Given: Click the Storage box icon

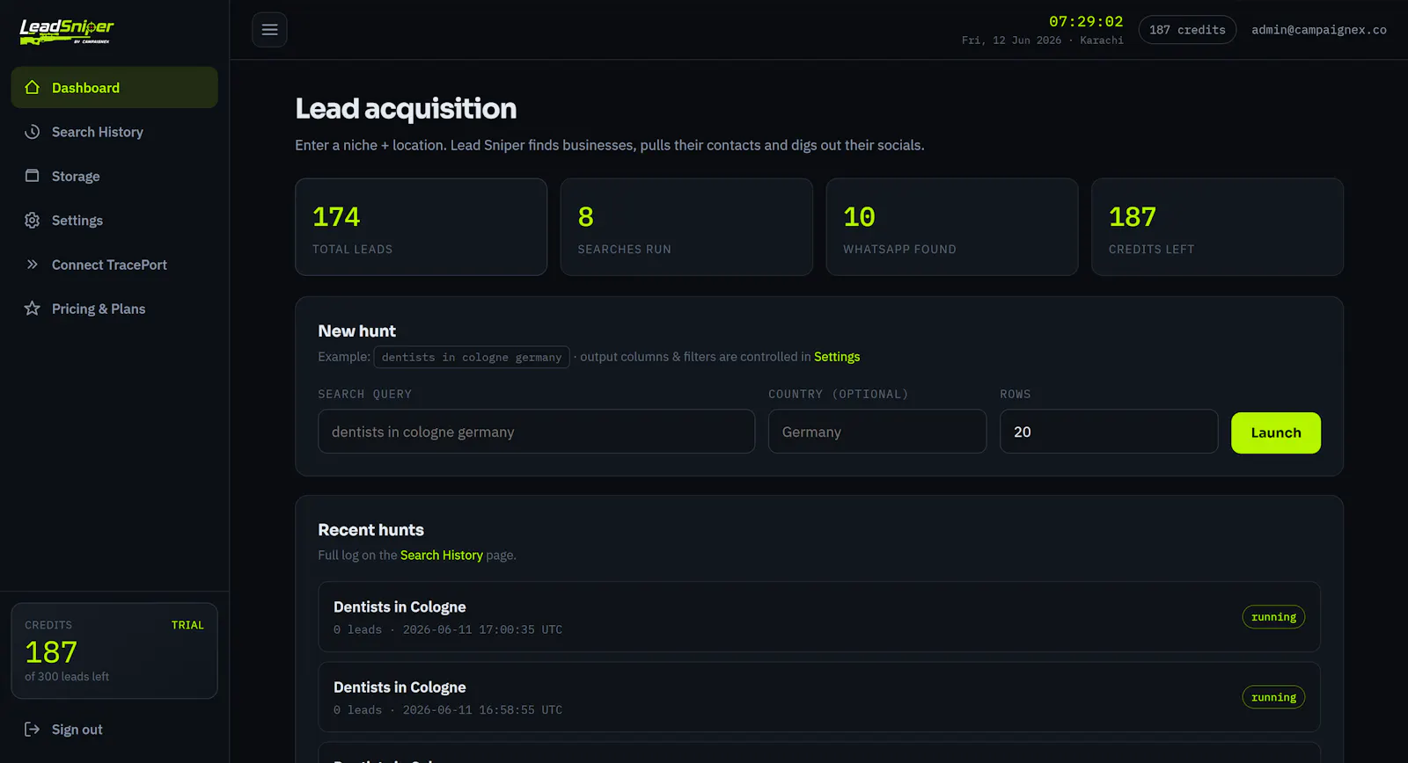Looking at the screenshot, I should coord(33,176).
